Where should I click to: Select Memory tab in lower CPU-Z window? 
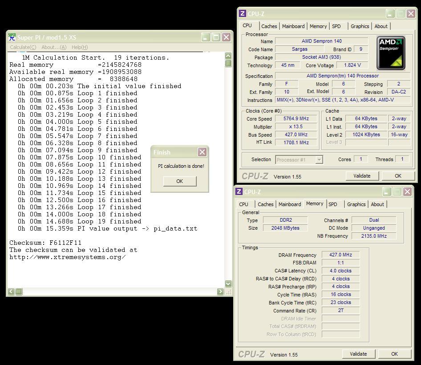tap(315, 203)
